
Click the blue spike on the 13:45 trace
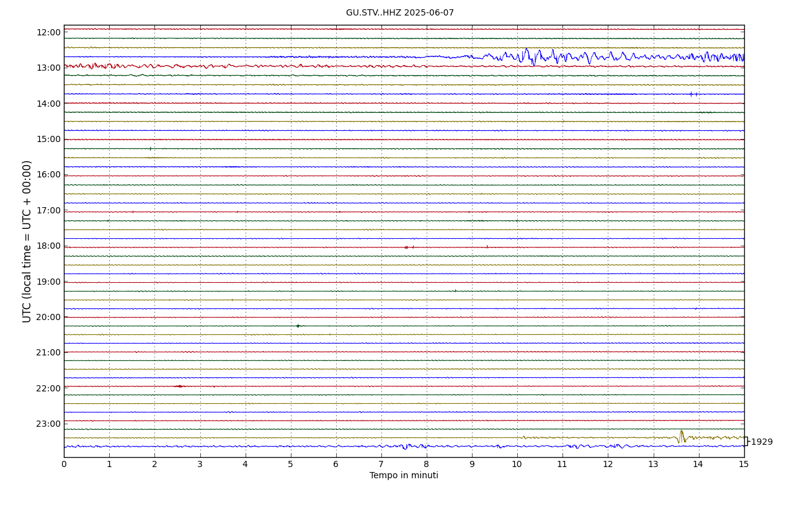click(691, 94)
